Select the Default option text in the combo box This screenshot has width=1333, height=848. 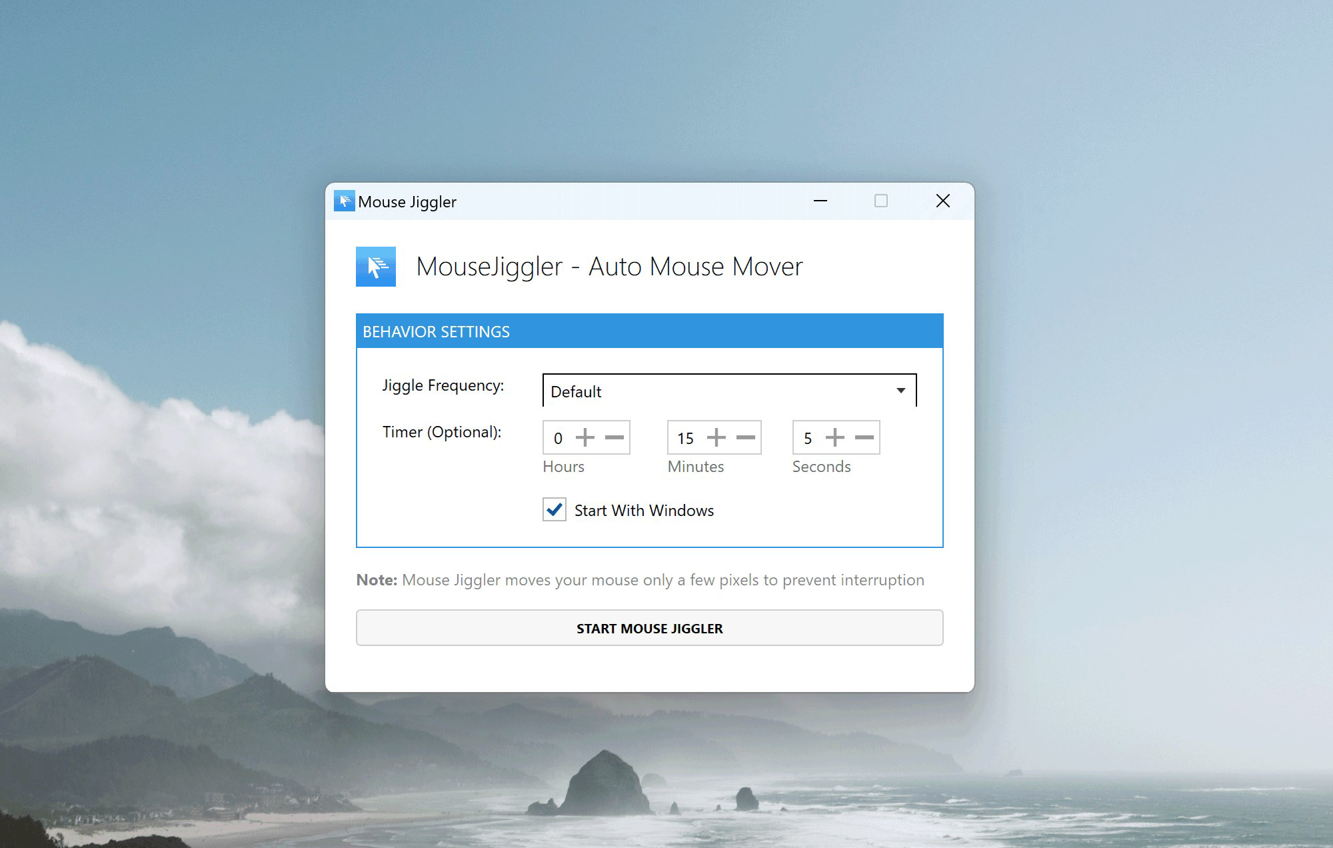click(576, 392)
